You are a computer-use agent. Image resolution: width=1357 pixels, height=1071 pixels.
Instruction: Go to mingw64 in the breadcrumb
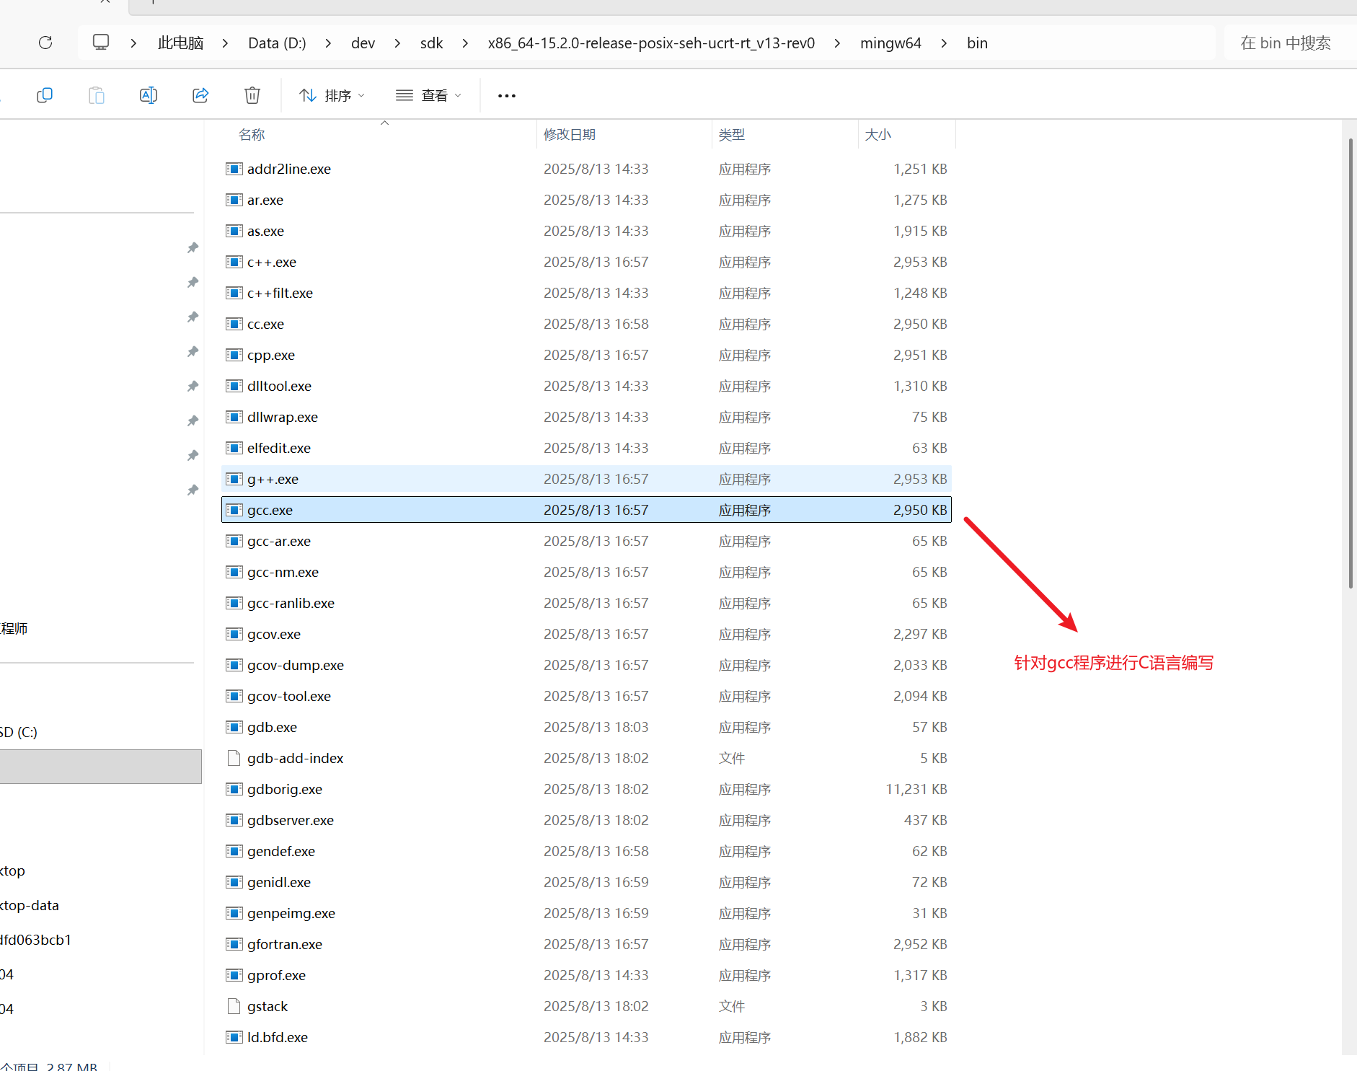pyautogui.click(x=890, y=43)
